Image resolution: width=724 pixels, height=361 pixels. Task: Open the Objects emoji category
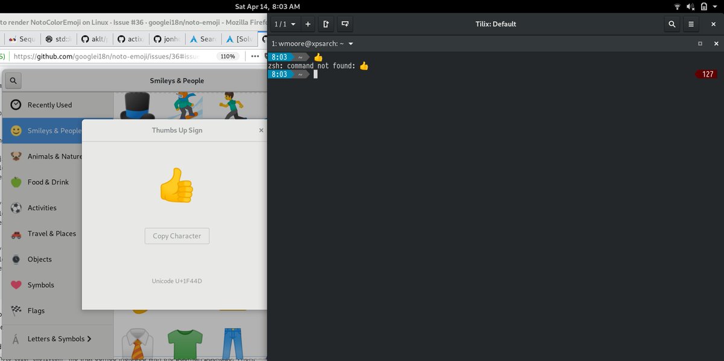pos(42,260)
